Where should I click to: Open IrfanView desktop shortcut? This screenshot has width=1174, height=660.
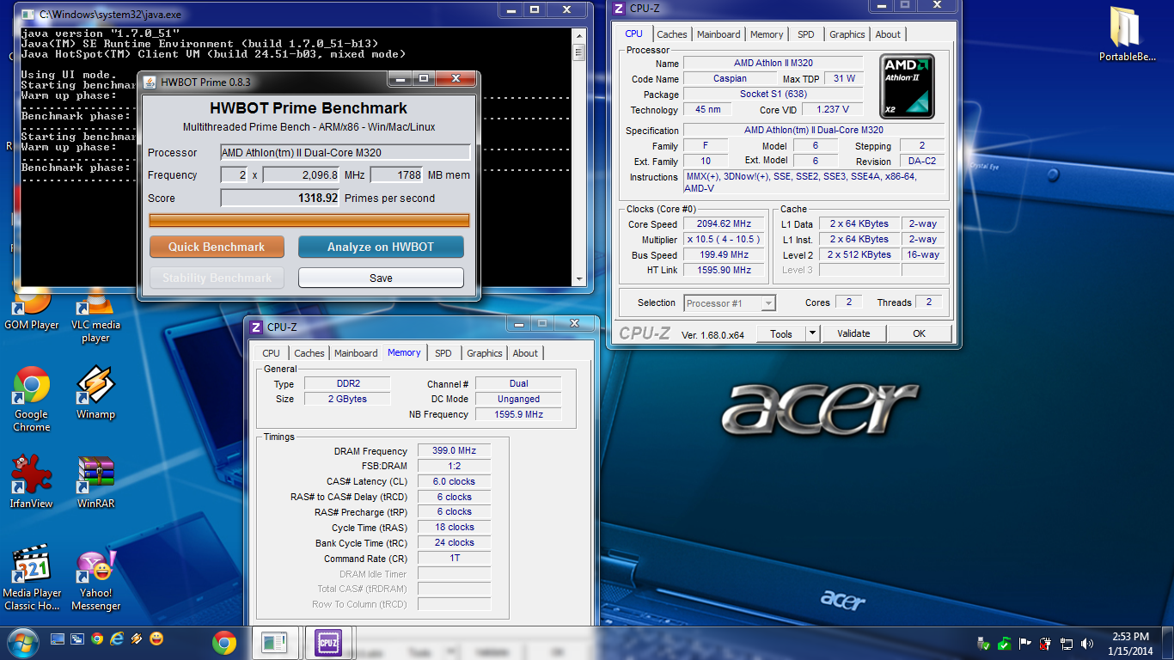[x=32, y=483]
